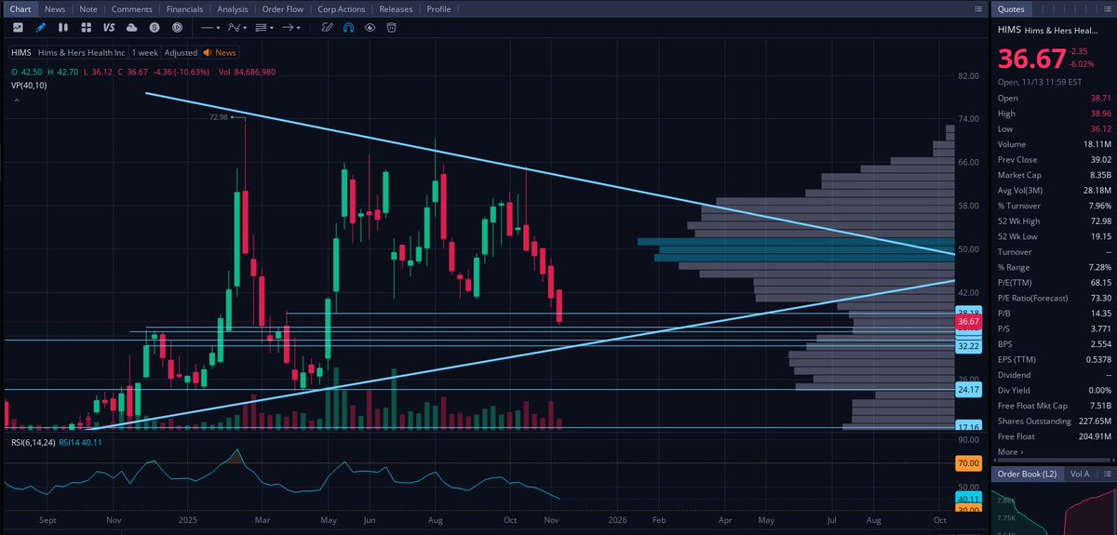This screenshot has height=535, width=1117.
Task: Select the candlestick style icon
Action: click(x=62, y=27)
